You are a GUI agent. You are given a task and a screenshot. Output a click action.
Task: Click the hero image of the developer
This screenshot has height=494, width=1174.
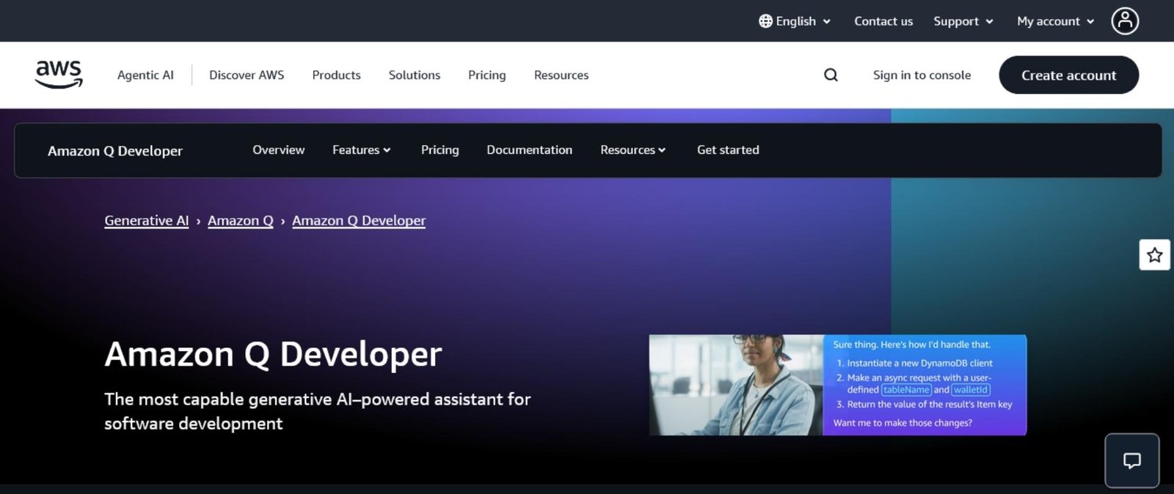(x=736, y=385)
